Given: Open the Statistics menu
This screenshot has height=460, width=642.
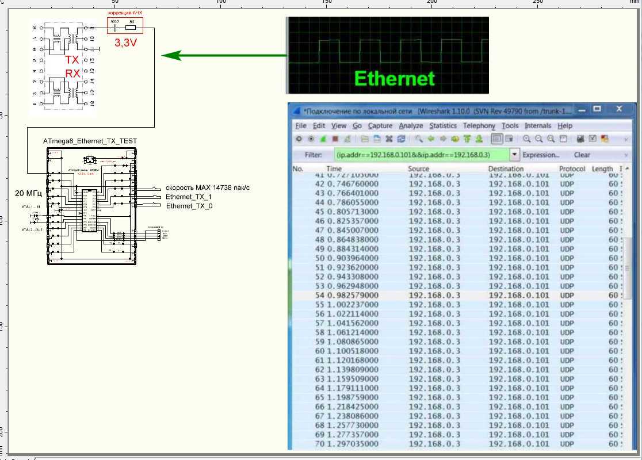Looking at the screenshot, I should (x=442, y=126).
